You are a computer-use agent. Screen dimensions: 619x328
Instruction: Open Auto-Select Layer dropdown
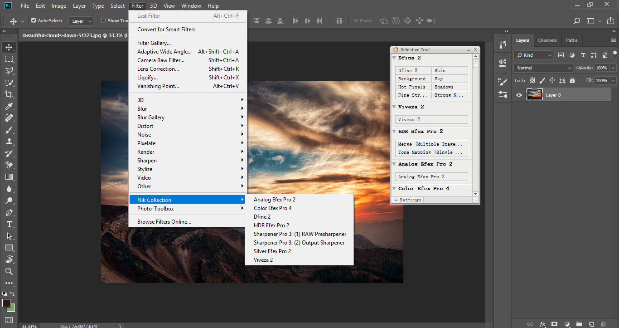pos(82,21)
